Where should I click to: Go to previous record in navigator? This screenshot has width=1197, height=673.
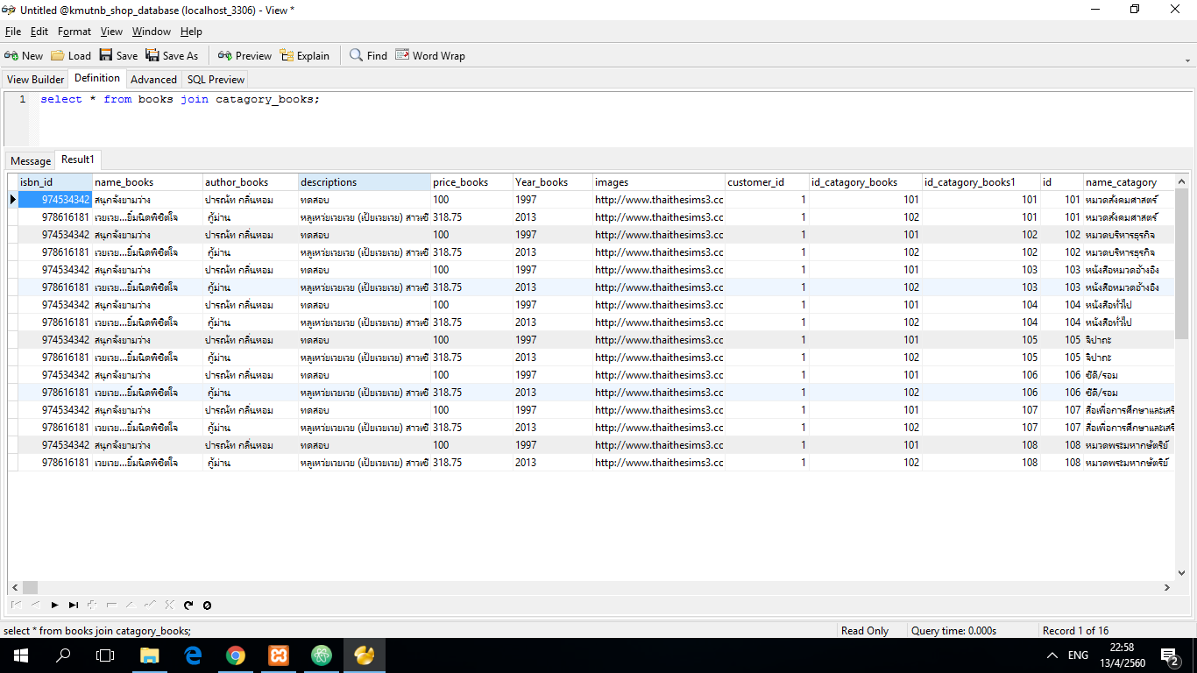(35, 605)
